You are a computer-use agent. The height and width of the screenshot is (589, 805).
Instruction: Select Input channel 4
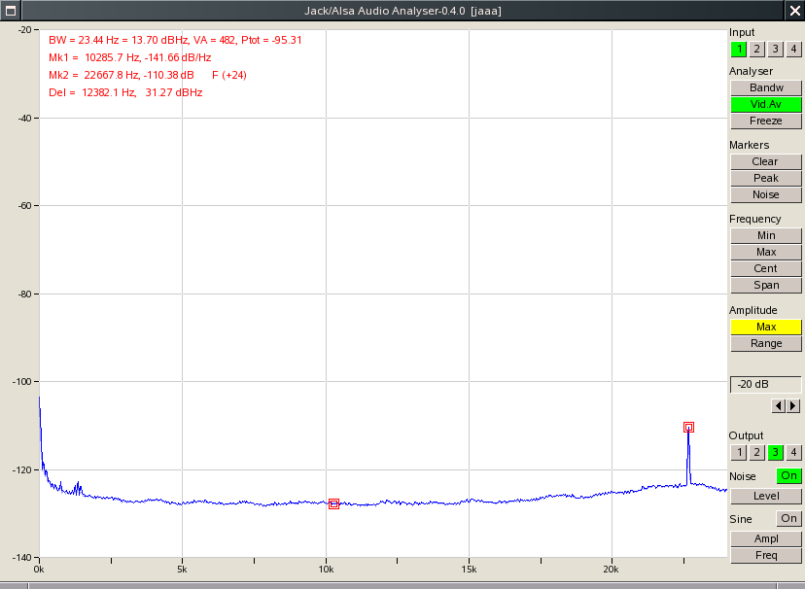click(x=793, y=50)
